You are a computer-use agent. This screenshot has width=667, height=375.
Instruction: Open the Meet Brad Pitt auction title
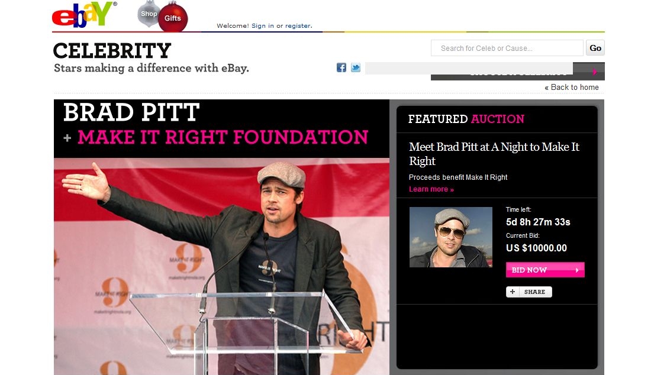click(494, 154)
